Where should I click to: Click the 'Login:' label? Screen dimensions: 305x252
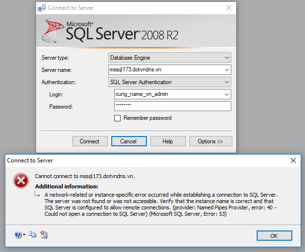tap(56, 94)
